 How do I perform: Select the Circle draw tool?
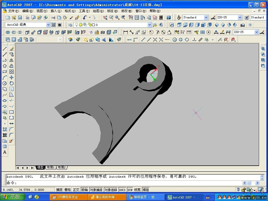pos(5,83)
